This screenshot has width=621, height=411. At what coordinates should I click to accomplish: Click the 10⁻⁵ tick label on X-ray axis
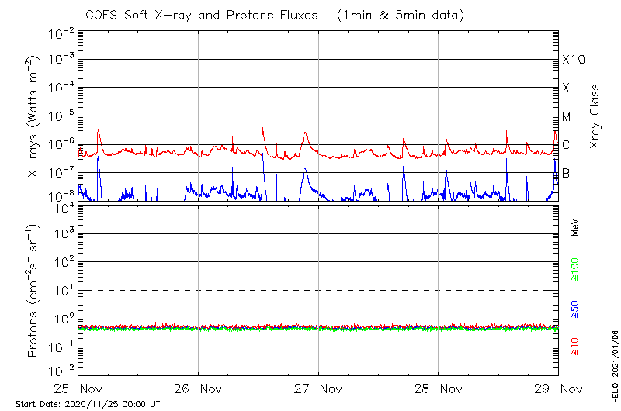coord(60,115)
